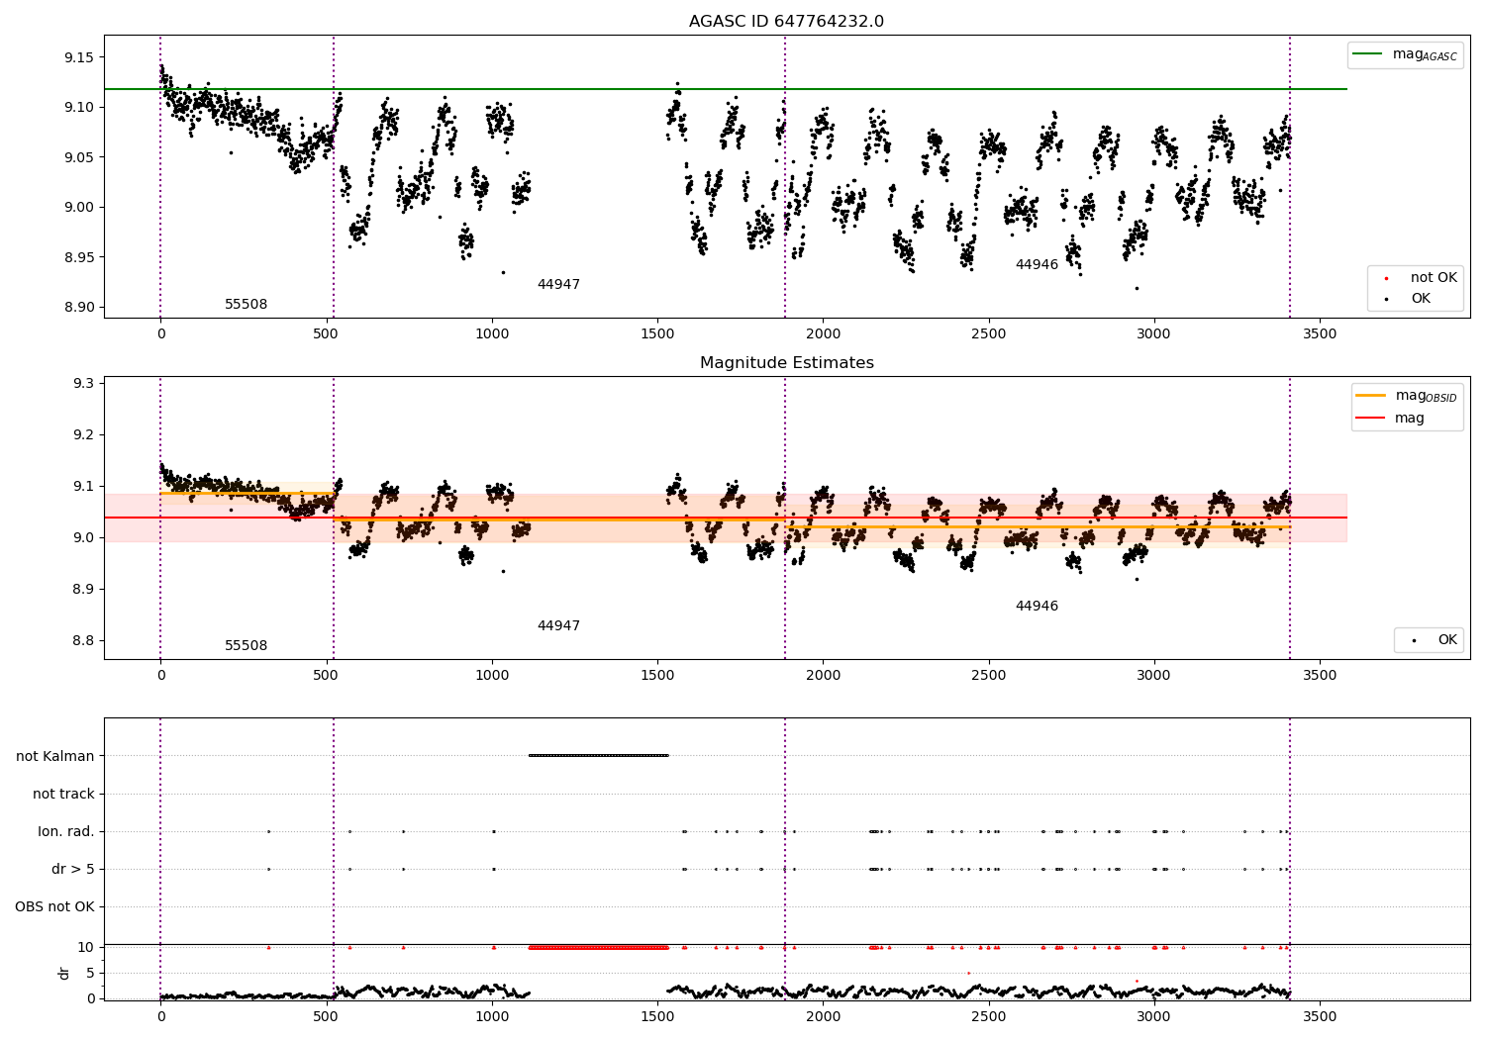The width and height of the screenshot is (1485, 1039).
Task: Click the 3000 x-tick under the bottom plot
Action: [x=1153, y=1016]
